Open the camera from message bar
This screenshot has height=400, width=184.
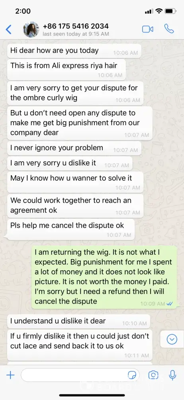153,375
